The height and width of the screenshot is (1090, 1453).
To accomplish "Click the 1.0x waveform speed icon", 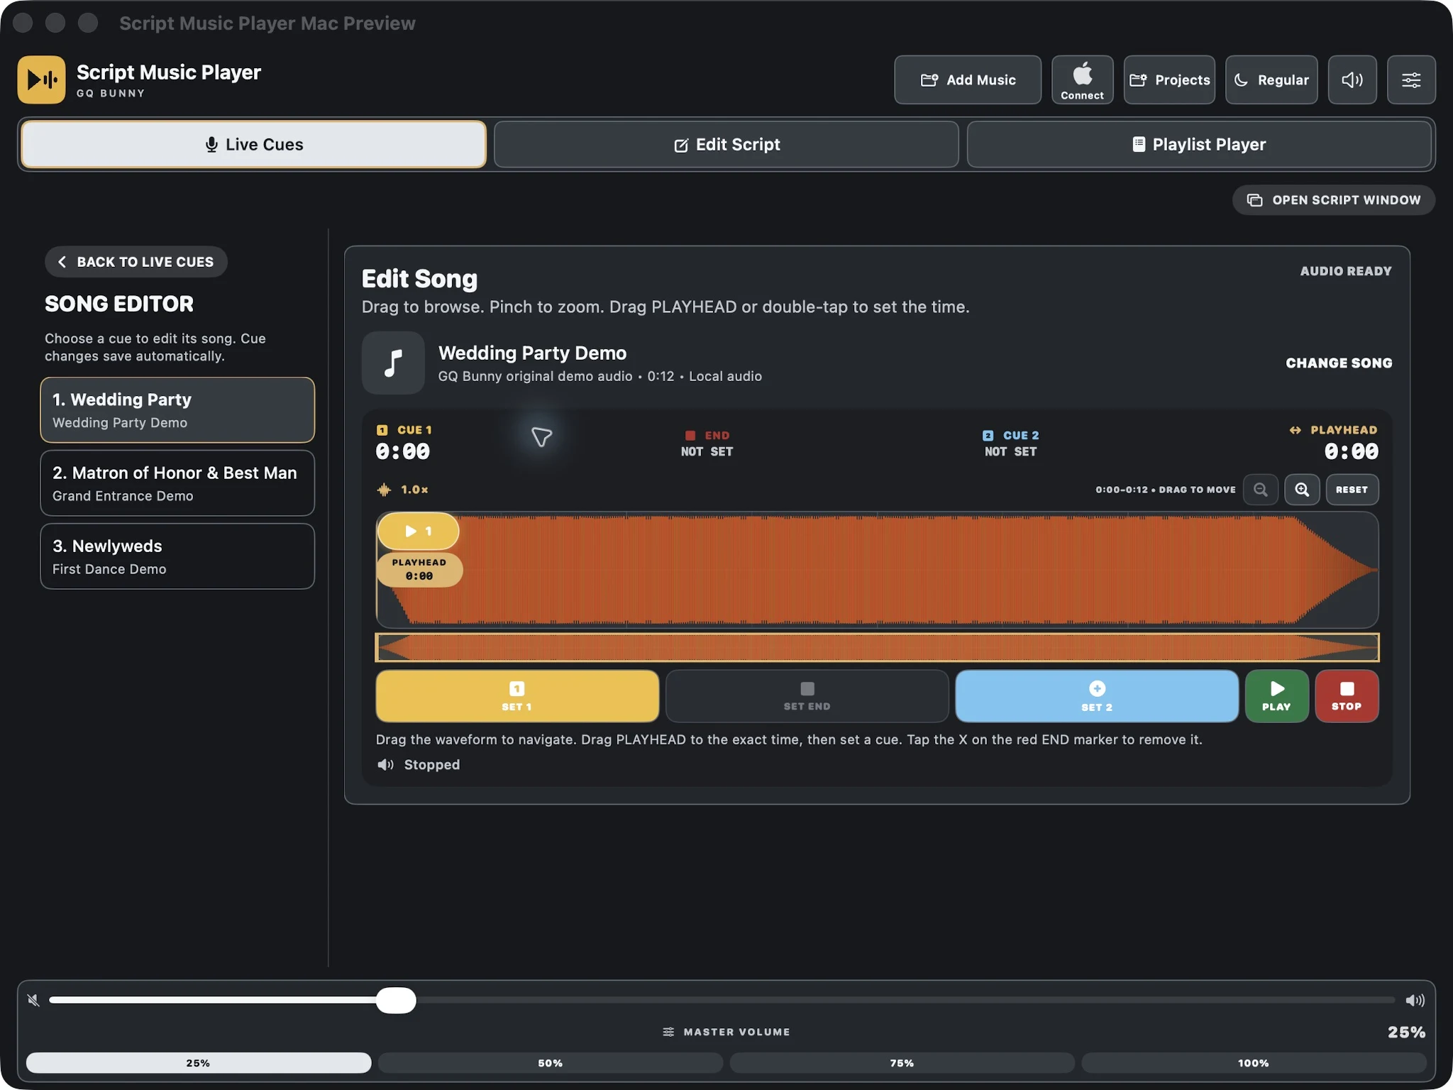I will point(384,490).
